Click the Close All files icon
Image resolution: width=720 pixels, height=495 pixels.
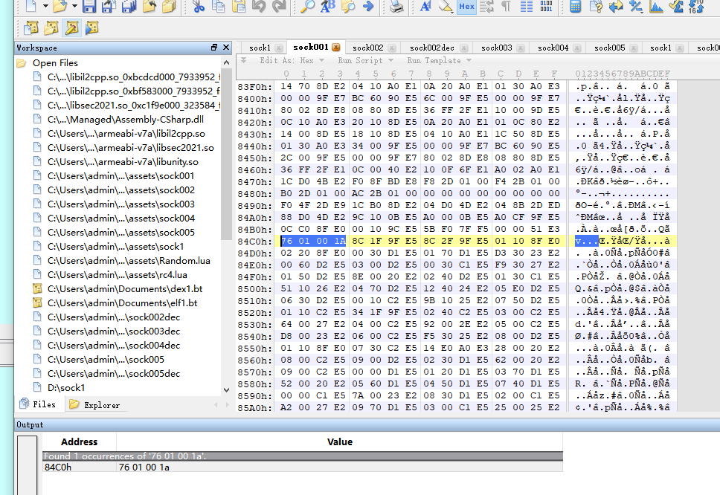[169, 6]
